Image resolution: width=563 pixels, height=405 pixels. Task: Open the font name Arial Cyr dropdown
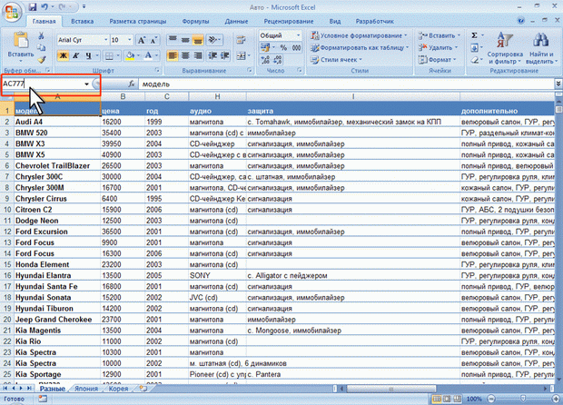click(105, 40)
